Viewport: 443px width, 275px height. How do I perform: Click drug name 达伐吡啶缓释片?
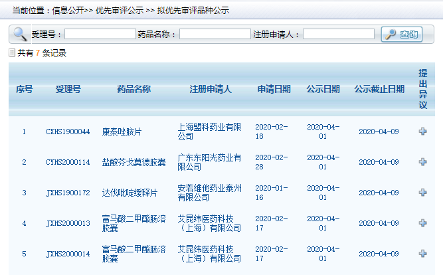coord(130,193)
